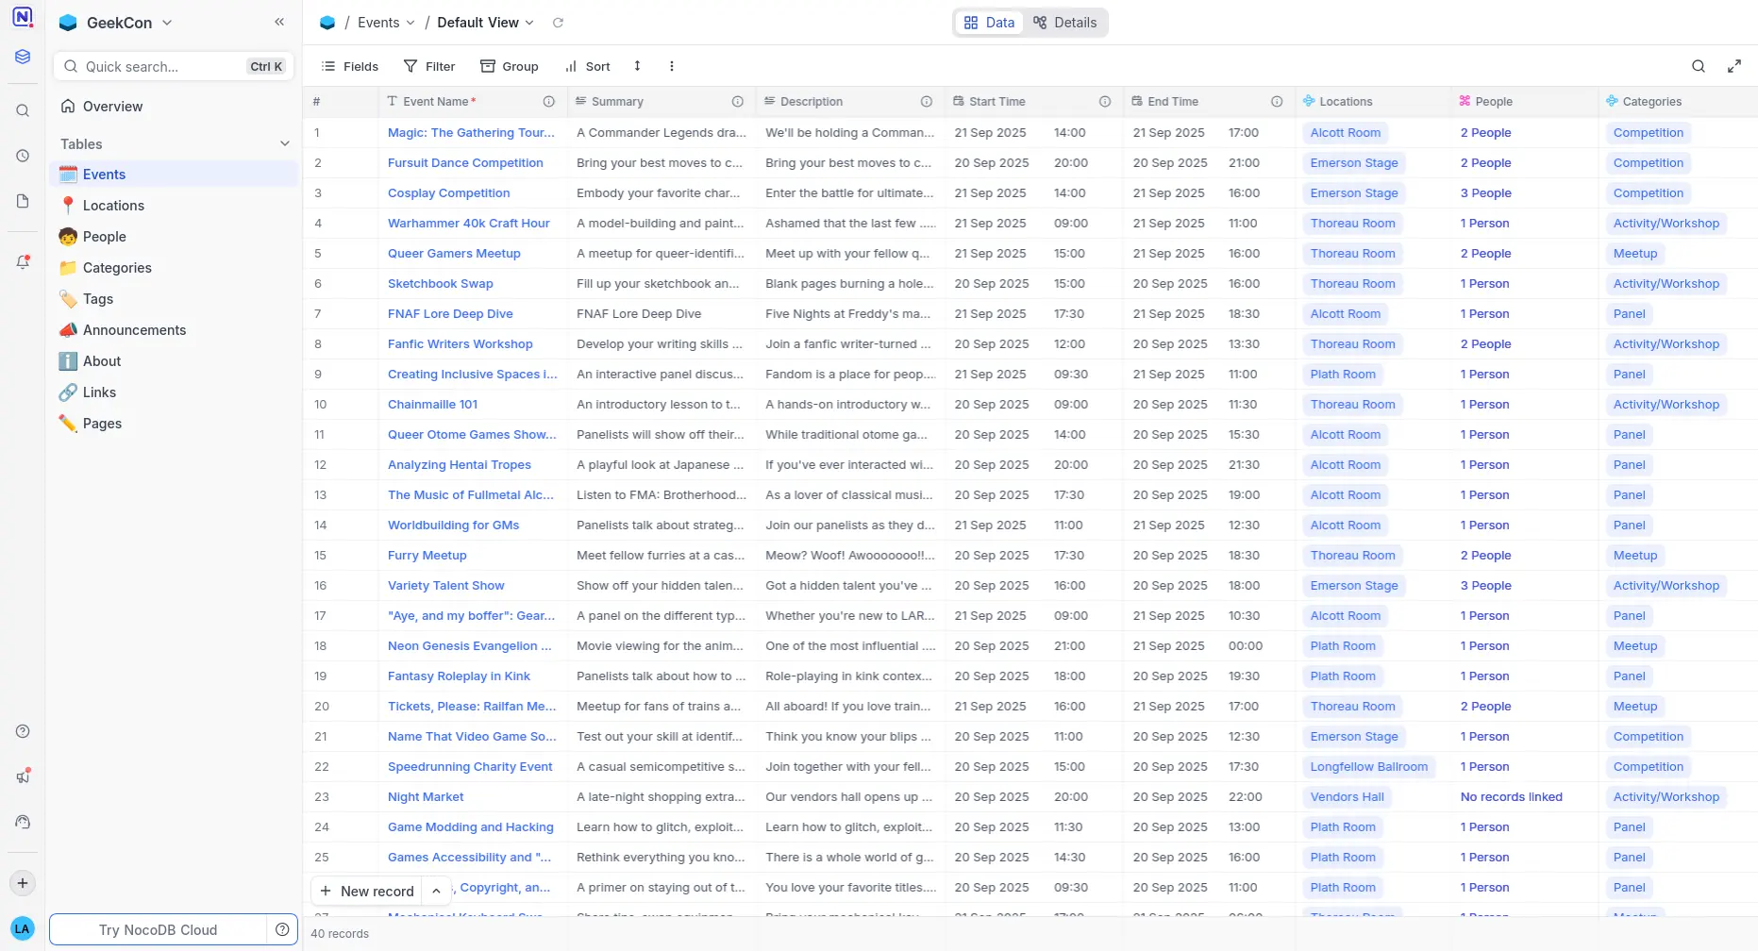The height and width of the screenshot is (951, 1758).
Task: Select the Categories table in the sidebar
Action: tap(174, 268)
